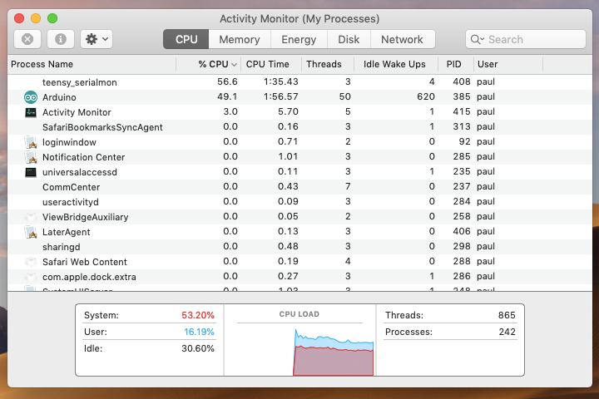Image resolution: width=599 pixels, height=399 pixels.
Task: Select the CommCenter process row
Action: [299, 187]
